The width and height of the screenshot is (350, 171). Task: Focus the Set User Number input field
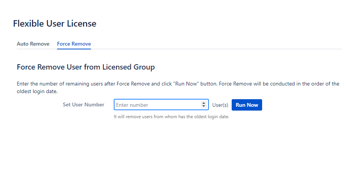coord(161,104)
